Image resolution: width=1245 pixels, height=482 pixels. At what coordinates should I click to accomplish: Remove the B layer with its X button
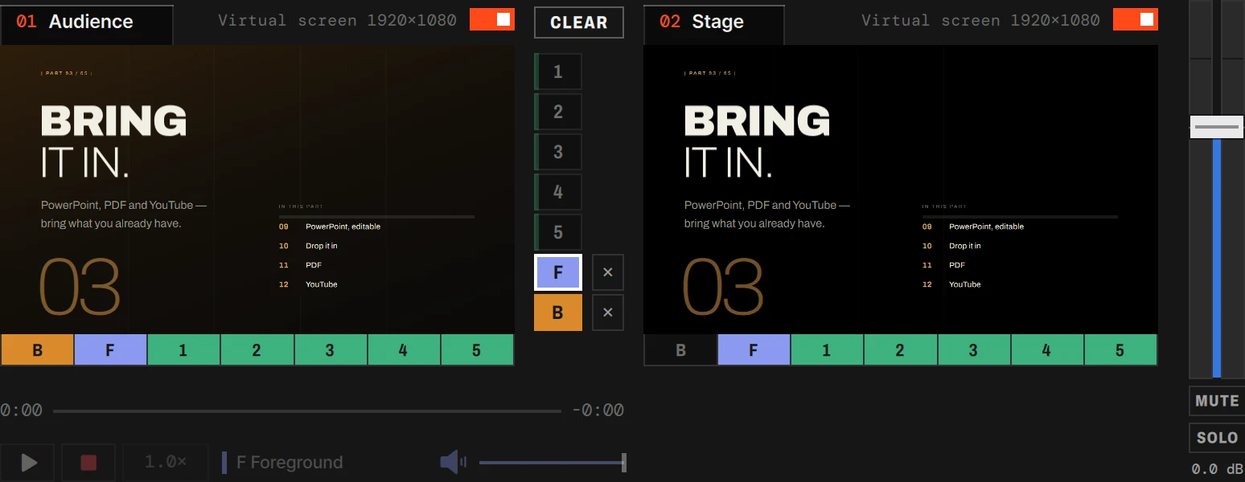click(x=608, y=312)
